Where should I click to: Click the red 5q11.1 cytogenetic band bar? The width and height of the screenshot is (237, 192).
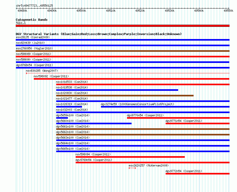click(x=122, y=26)
